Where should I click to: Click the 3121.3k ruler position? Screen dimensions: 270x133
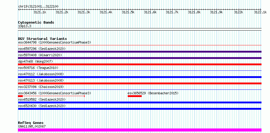[x=84, y=12]
